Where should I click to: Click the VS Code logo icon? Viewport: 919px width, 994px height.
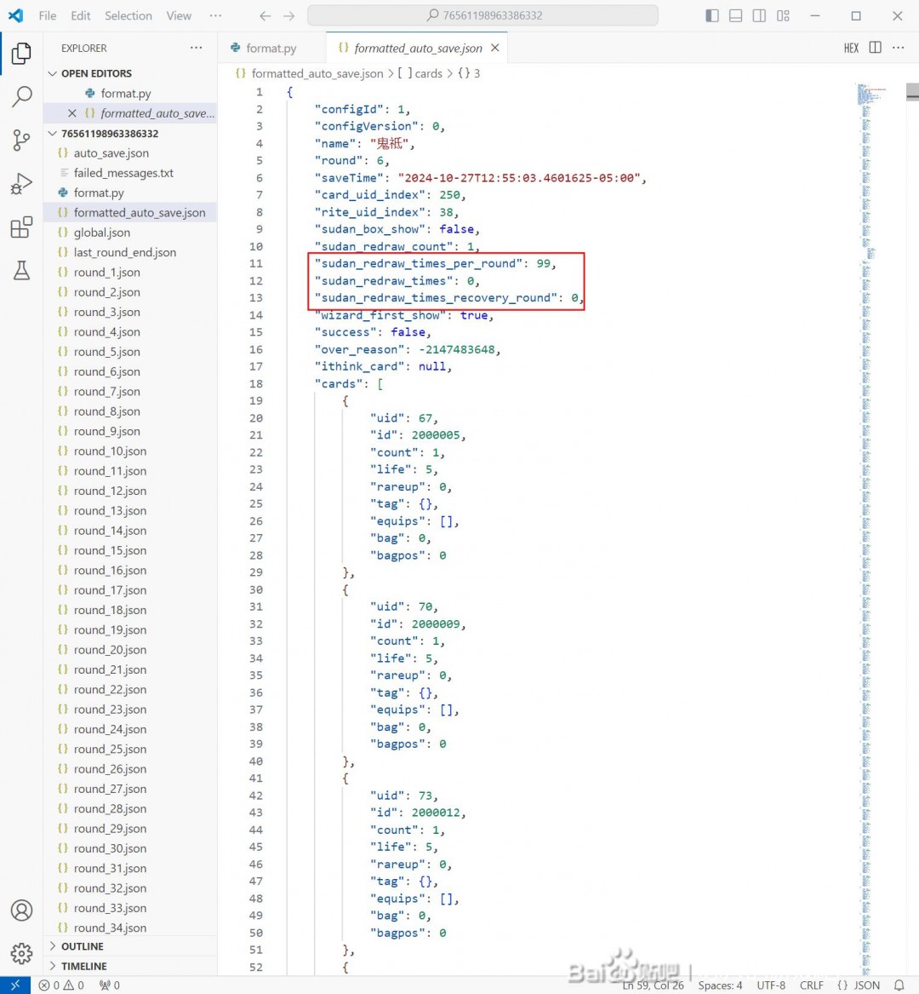tap(16, 15)
